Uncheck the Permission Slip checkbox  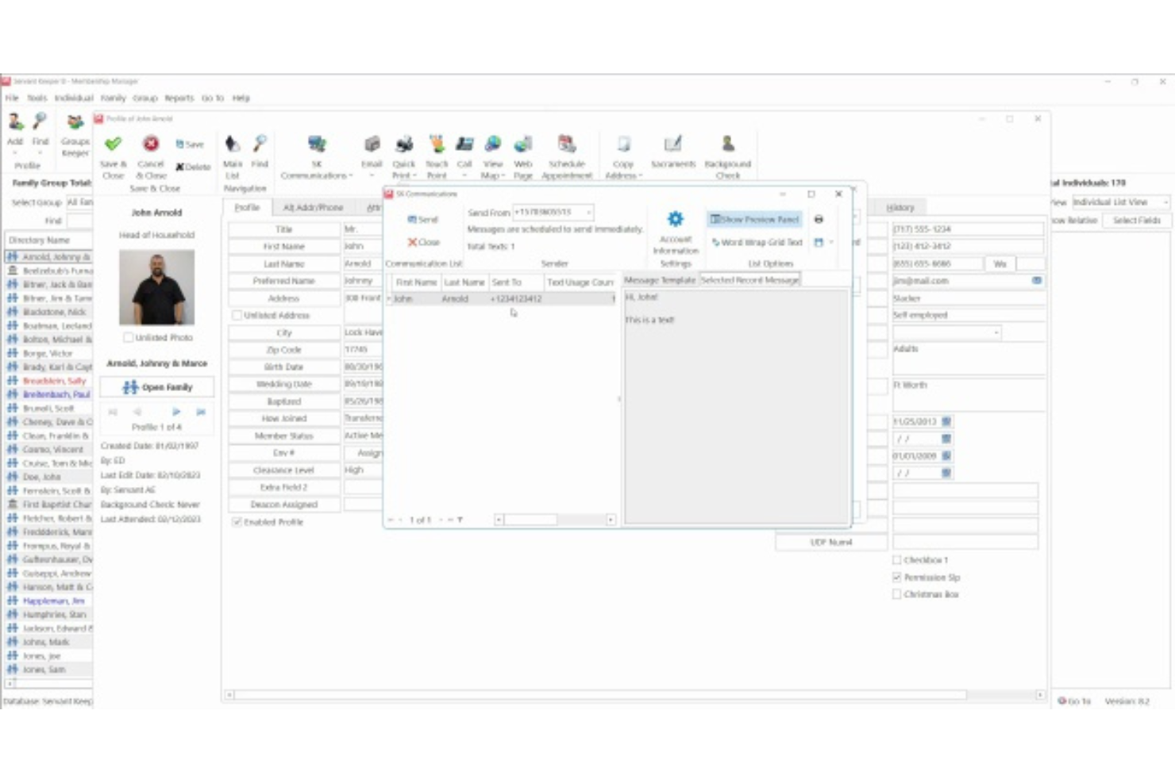pos(896,578)
